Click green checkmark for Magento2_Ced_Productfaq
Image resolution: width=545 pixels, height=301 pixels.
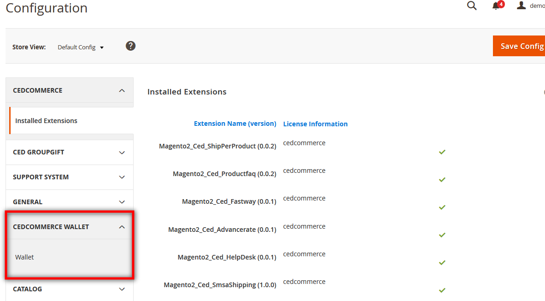pos(442,179)
